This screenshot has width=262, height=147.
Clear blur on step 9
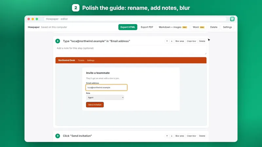pyautogui.click(x=191, y=136)
